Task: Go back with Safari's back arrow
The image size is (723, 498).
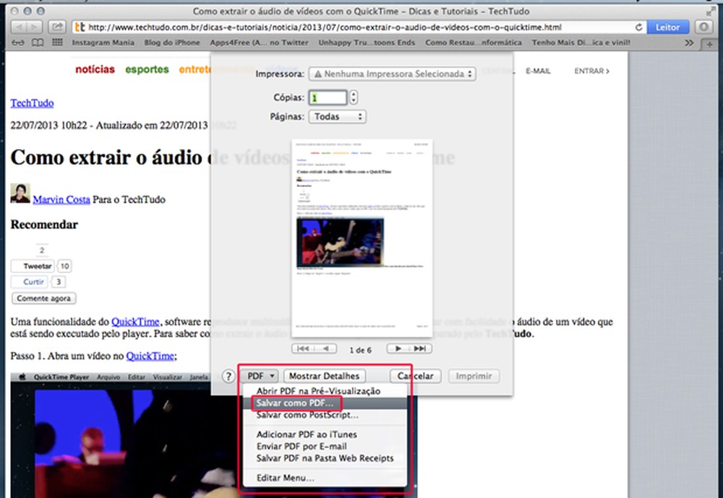Action: pos(19,27)
